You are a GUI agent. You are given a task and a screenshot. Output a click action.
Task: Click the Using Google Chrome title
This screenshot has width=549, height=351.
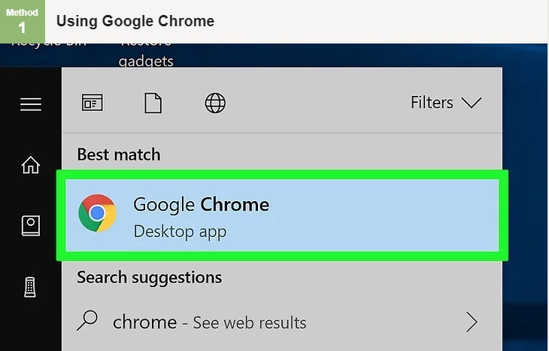[x=135, y=21]
